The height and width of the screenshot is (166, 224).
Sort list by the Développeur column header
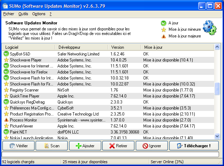tap(81, 47)
